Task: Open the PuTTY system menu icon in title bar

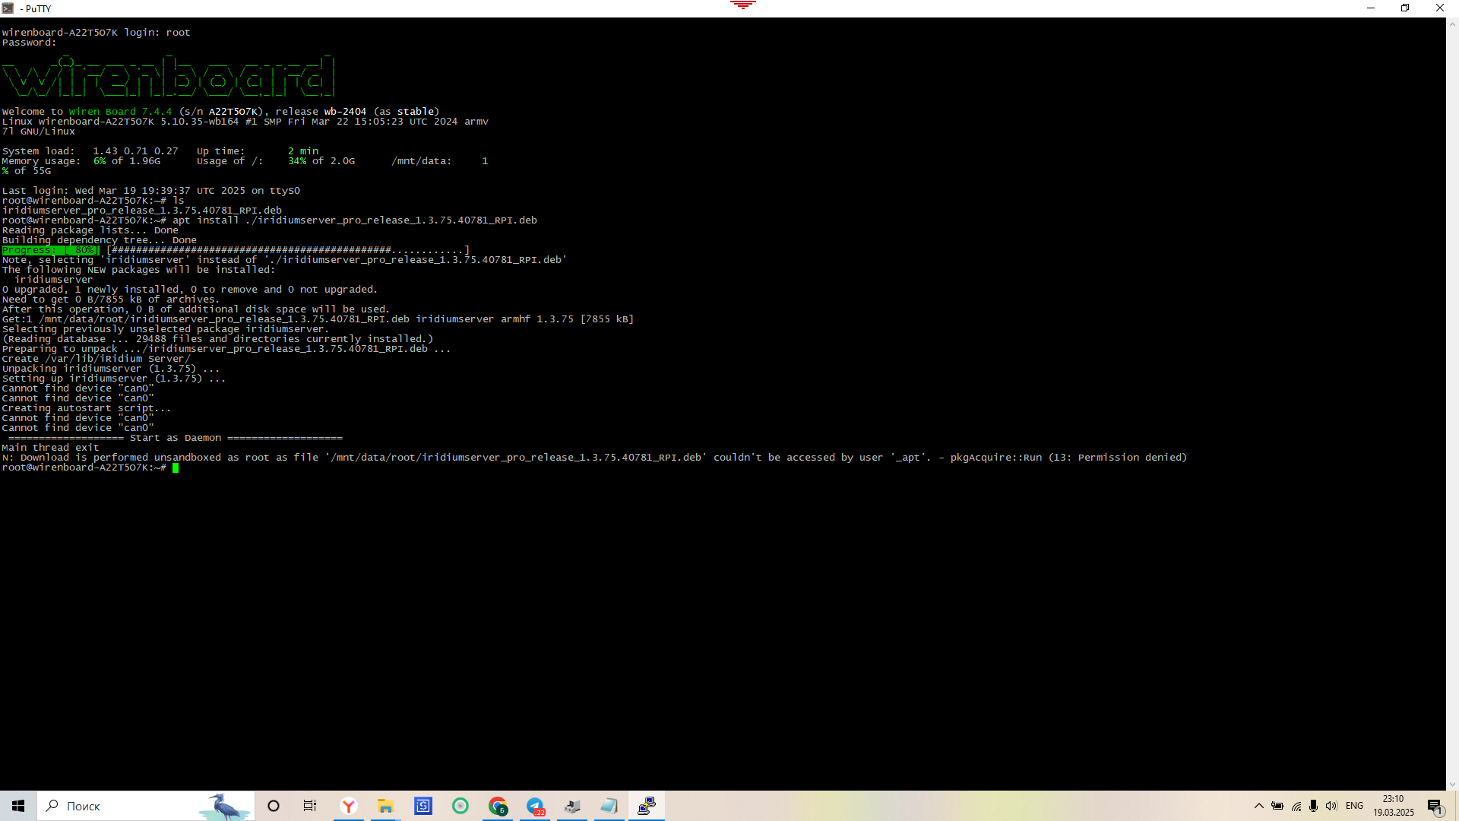Action: point(8,8)
